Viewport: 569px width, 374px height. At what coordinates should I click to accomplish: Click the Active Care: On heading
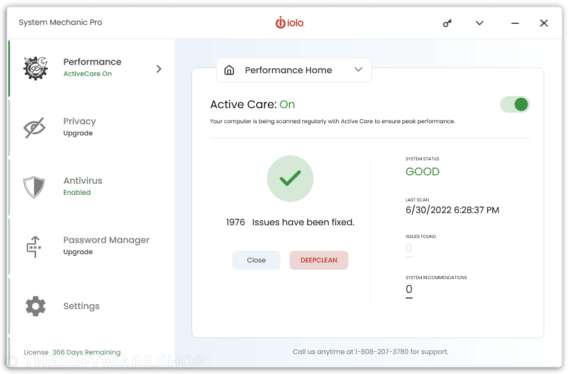[x=253, y=104]
